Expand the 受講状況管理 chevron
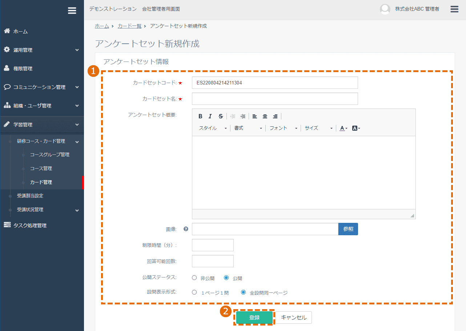 [77, 210]
